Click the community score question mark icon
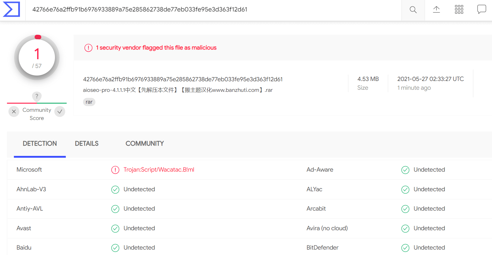This screenshot has width=492, height=255. pyautogui.click(x=37, y=96)
